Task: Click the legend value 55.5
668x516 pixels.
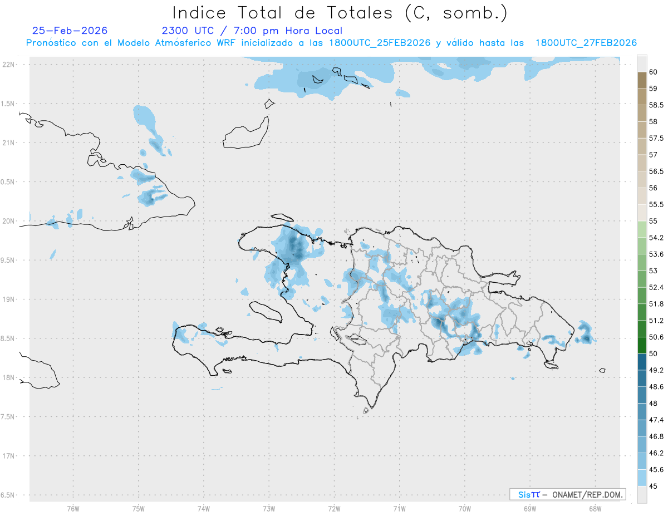Action: coord(656,204)
